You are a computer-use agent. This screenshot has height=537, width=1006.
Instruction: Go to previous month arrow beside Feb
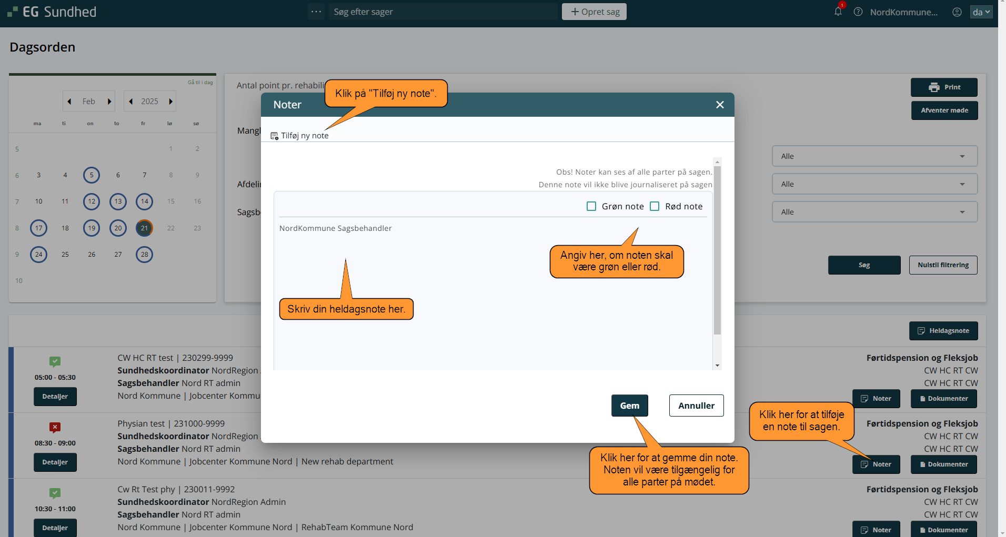coord(69,102)
